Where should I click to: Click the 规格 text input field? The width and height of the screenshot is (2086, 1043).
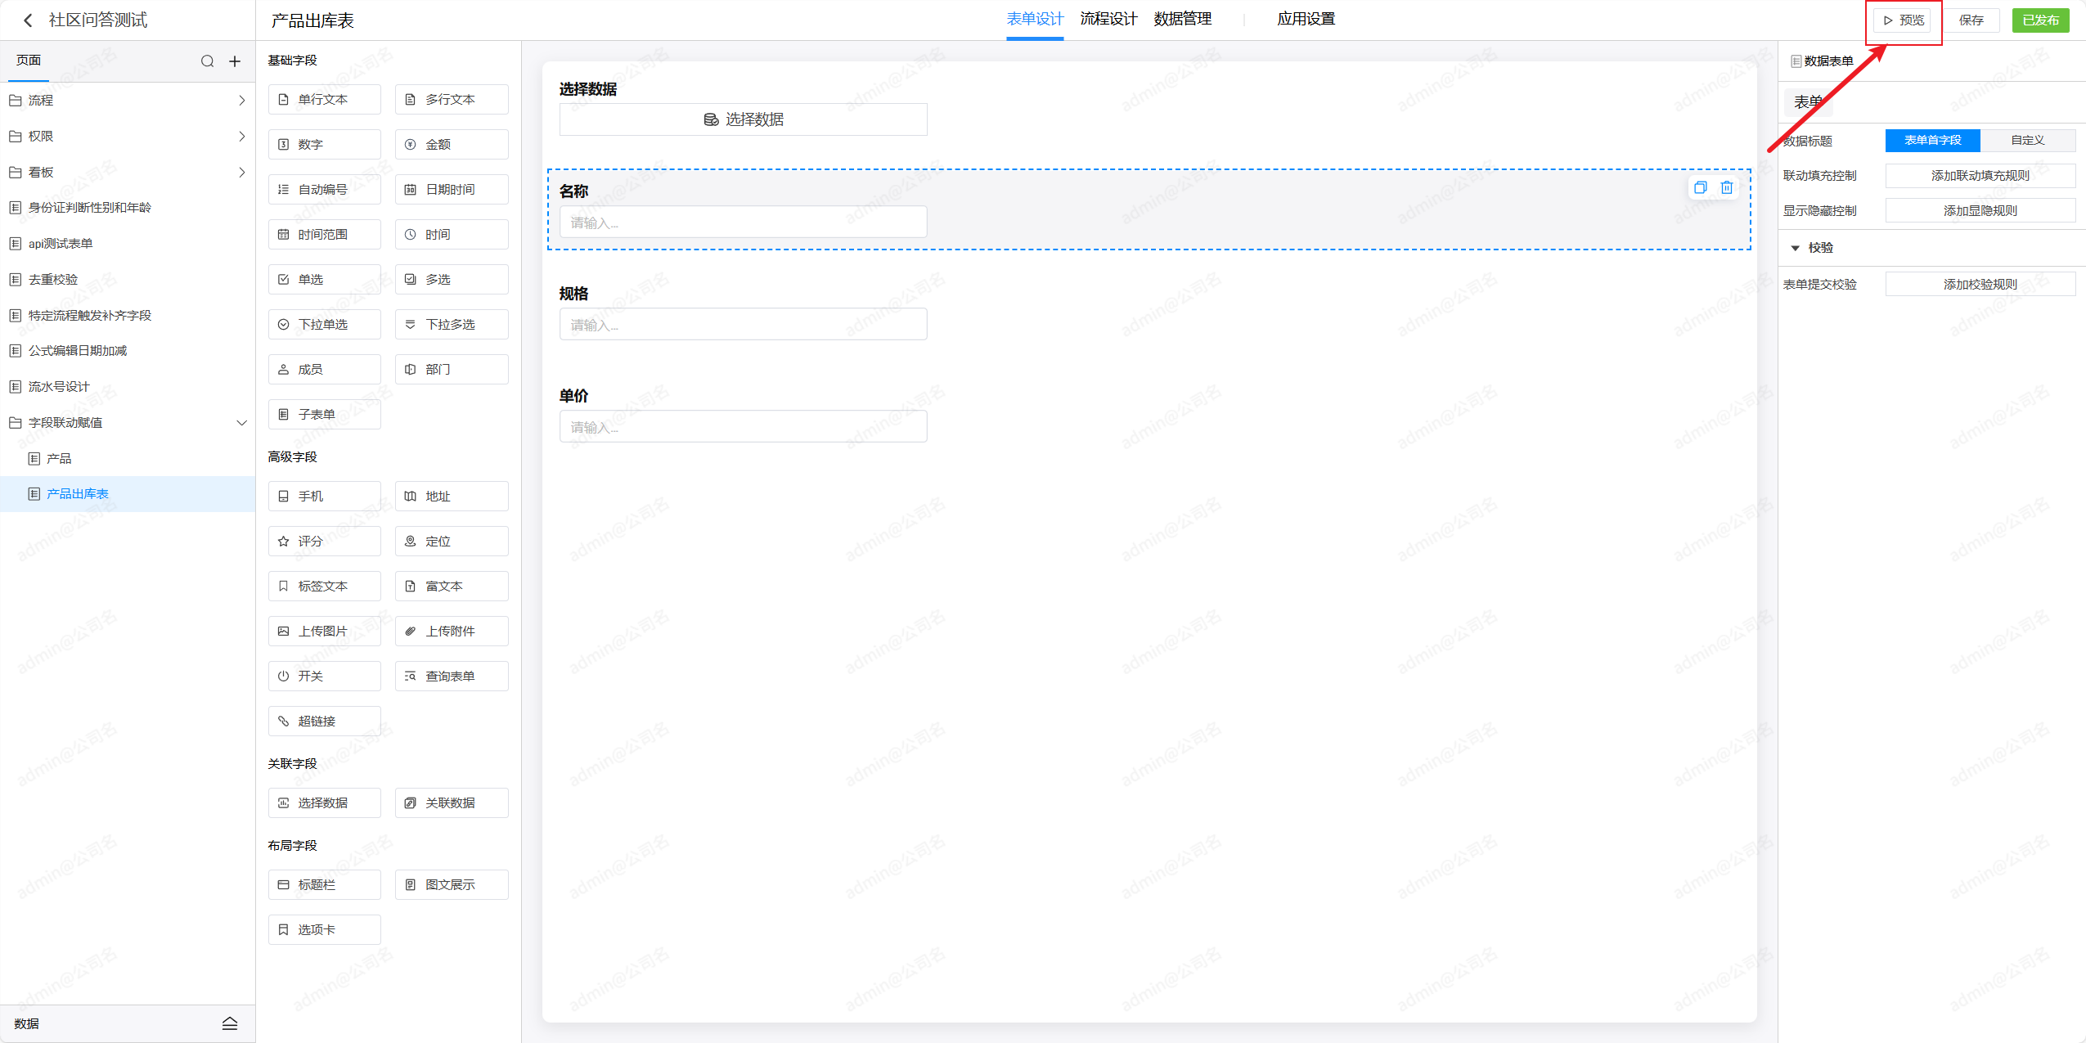point(743,325)
